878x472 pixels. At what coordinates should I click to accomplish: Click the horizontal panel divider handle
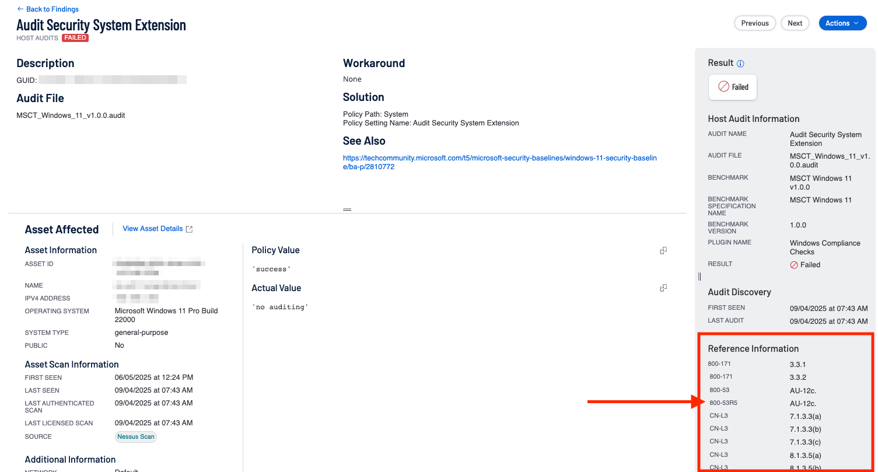[347, 209]
